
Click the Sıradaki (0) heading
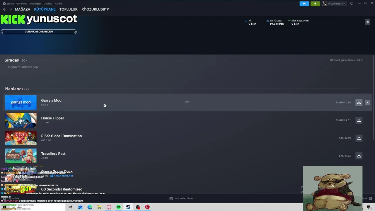[x=16, y=60]
